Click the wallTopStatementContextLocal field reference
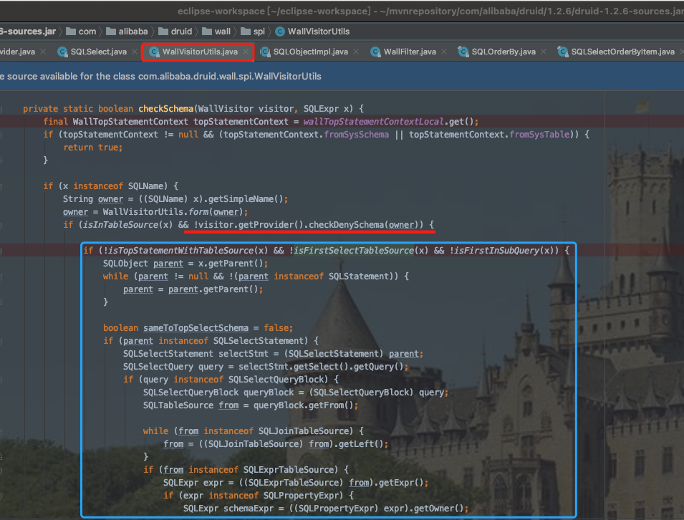This screenshot has height=520, width=684. 373,122
